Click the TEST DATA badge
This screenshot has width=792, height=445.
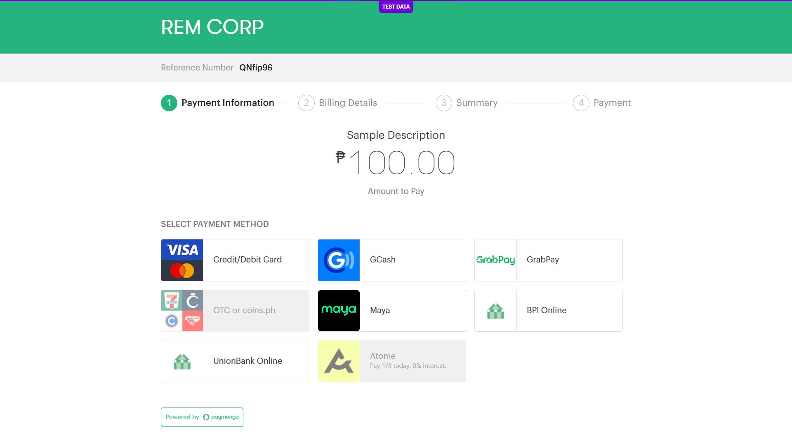tap(396, 6)
